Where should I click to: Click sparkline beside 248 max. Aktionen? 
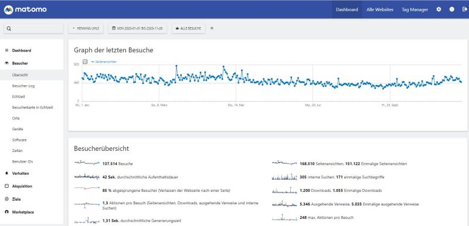point(284,217)
